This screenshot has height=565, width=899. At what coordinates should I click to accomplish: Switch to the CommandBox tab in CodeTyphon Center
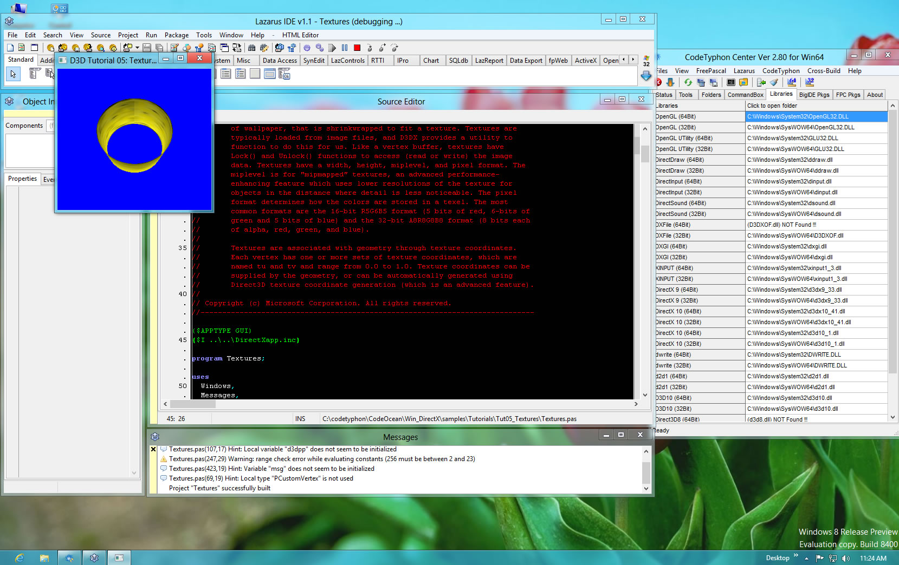pos(745,95)
